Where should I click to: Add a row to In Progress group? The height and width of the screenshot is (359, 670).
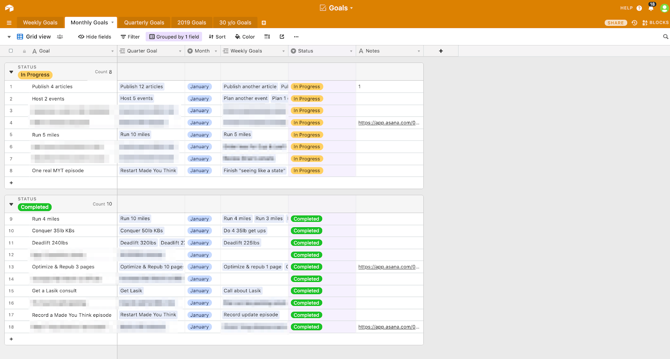pos(11,183)
